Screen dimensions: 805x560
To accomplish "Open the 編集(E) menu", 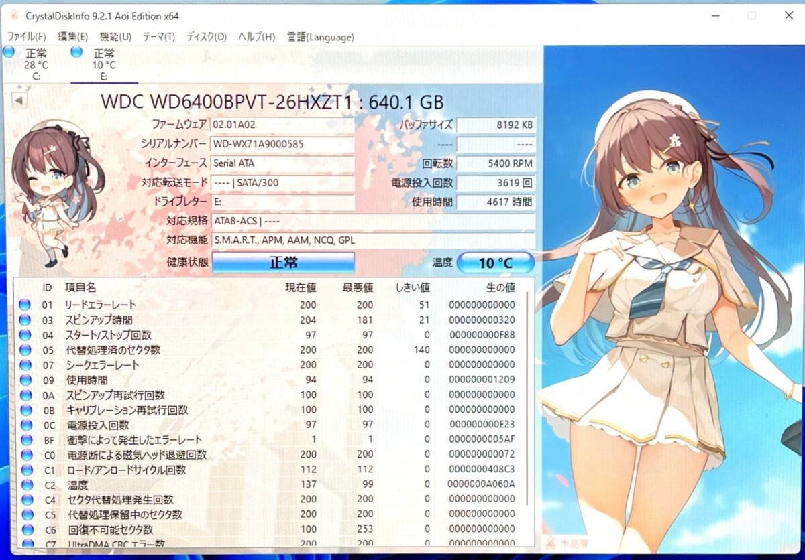I will (x=73, y=37).
